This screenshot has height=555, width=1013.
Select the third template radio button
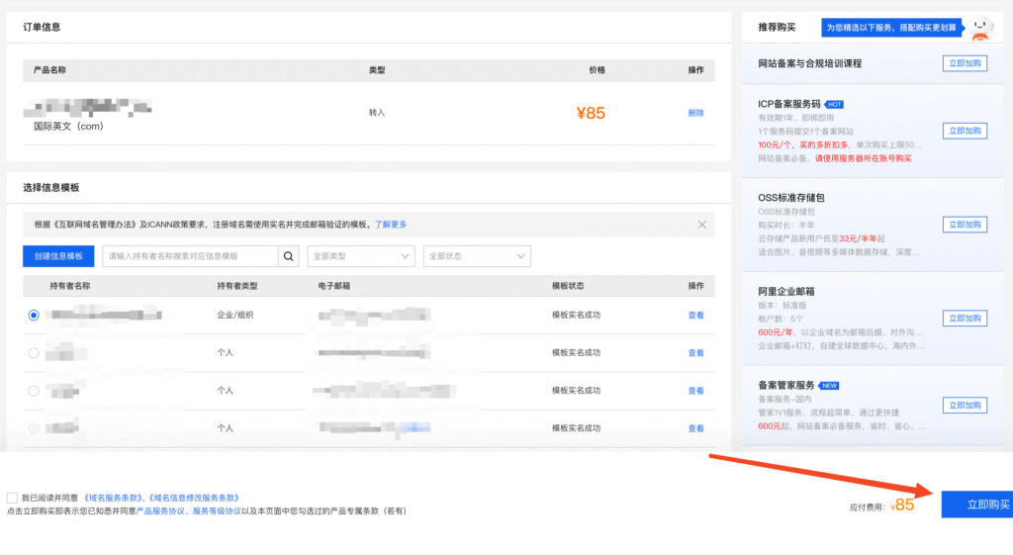coord(34,391)
